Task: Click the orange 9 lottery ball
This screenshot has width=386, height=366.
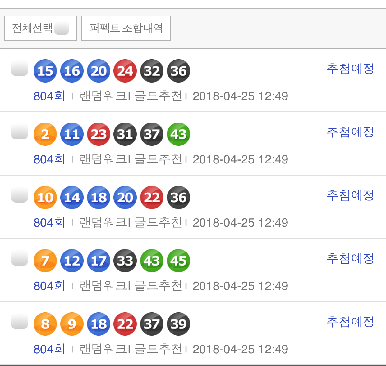Action: 72,324
